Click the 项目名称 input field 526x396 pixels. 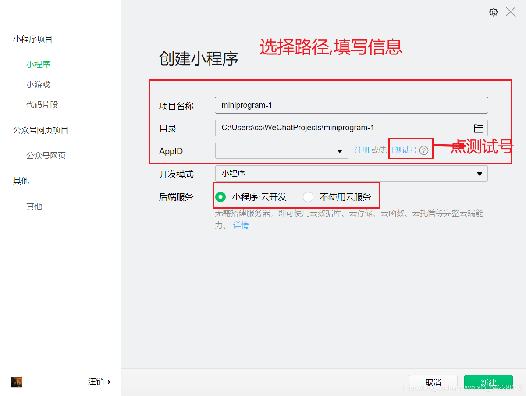point(351,105)
